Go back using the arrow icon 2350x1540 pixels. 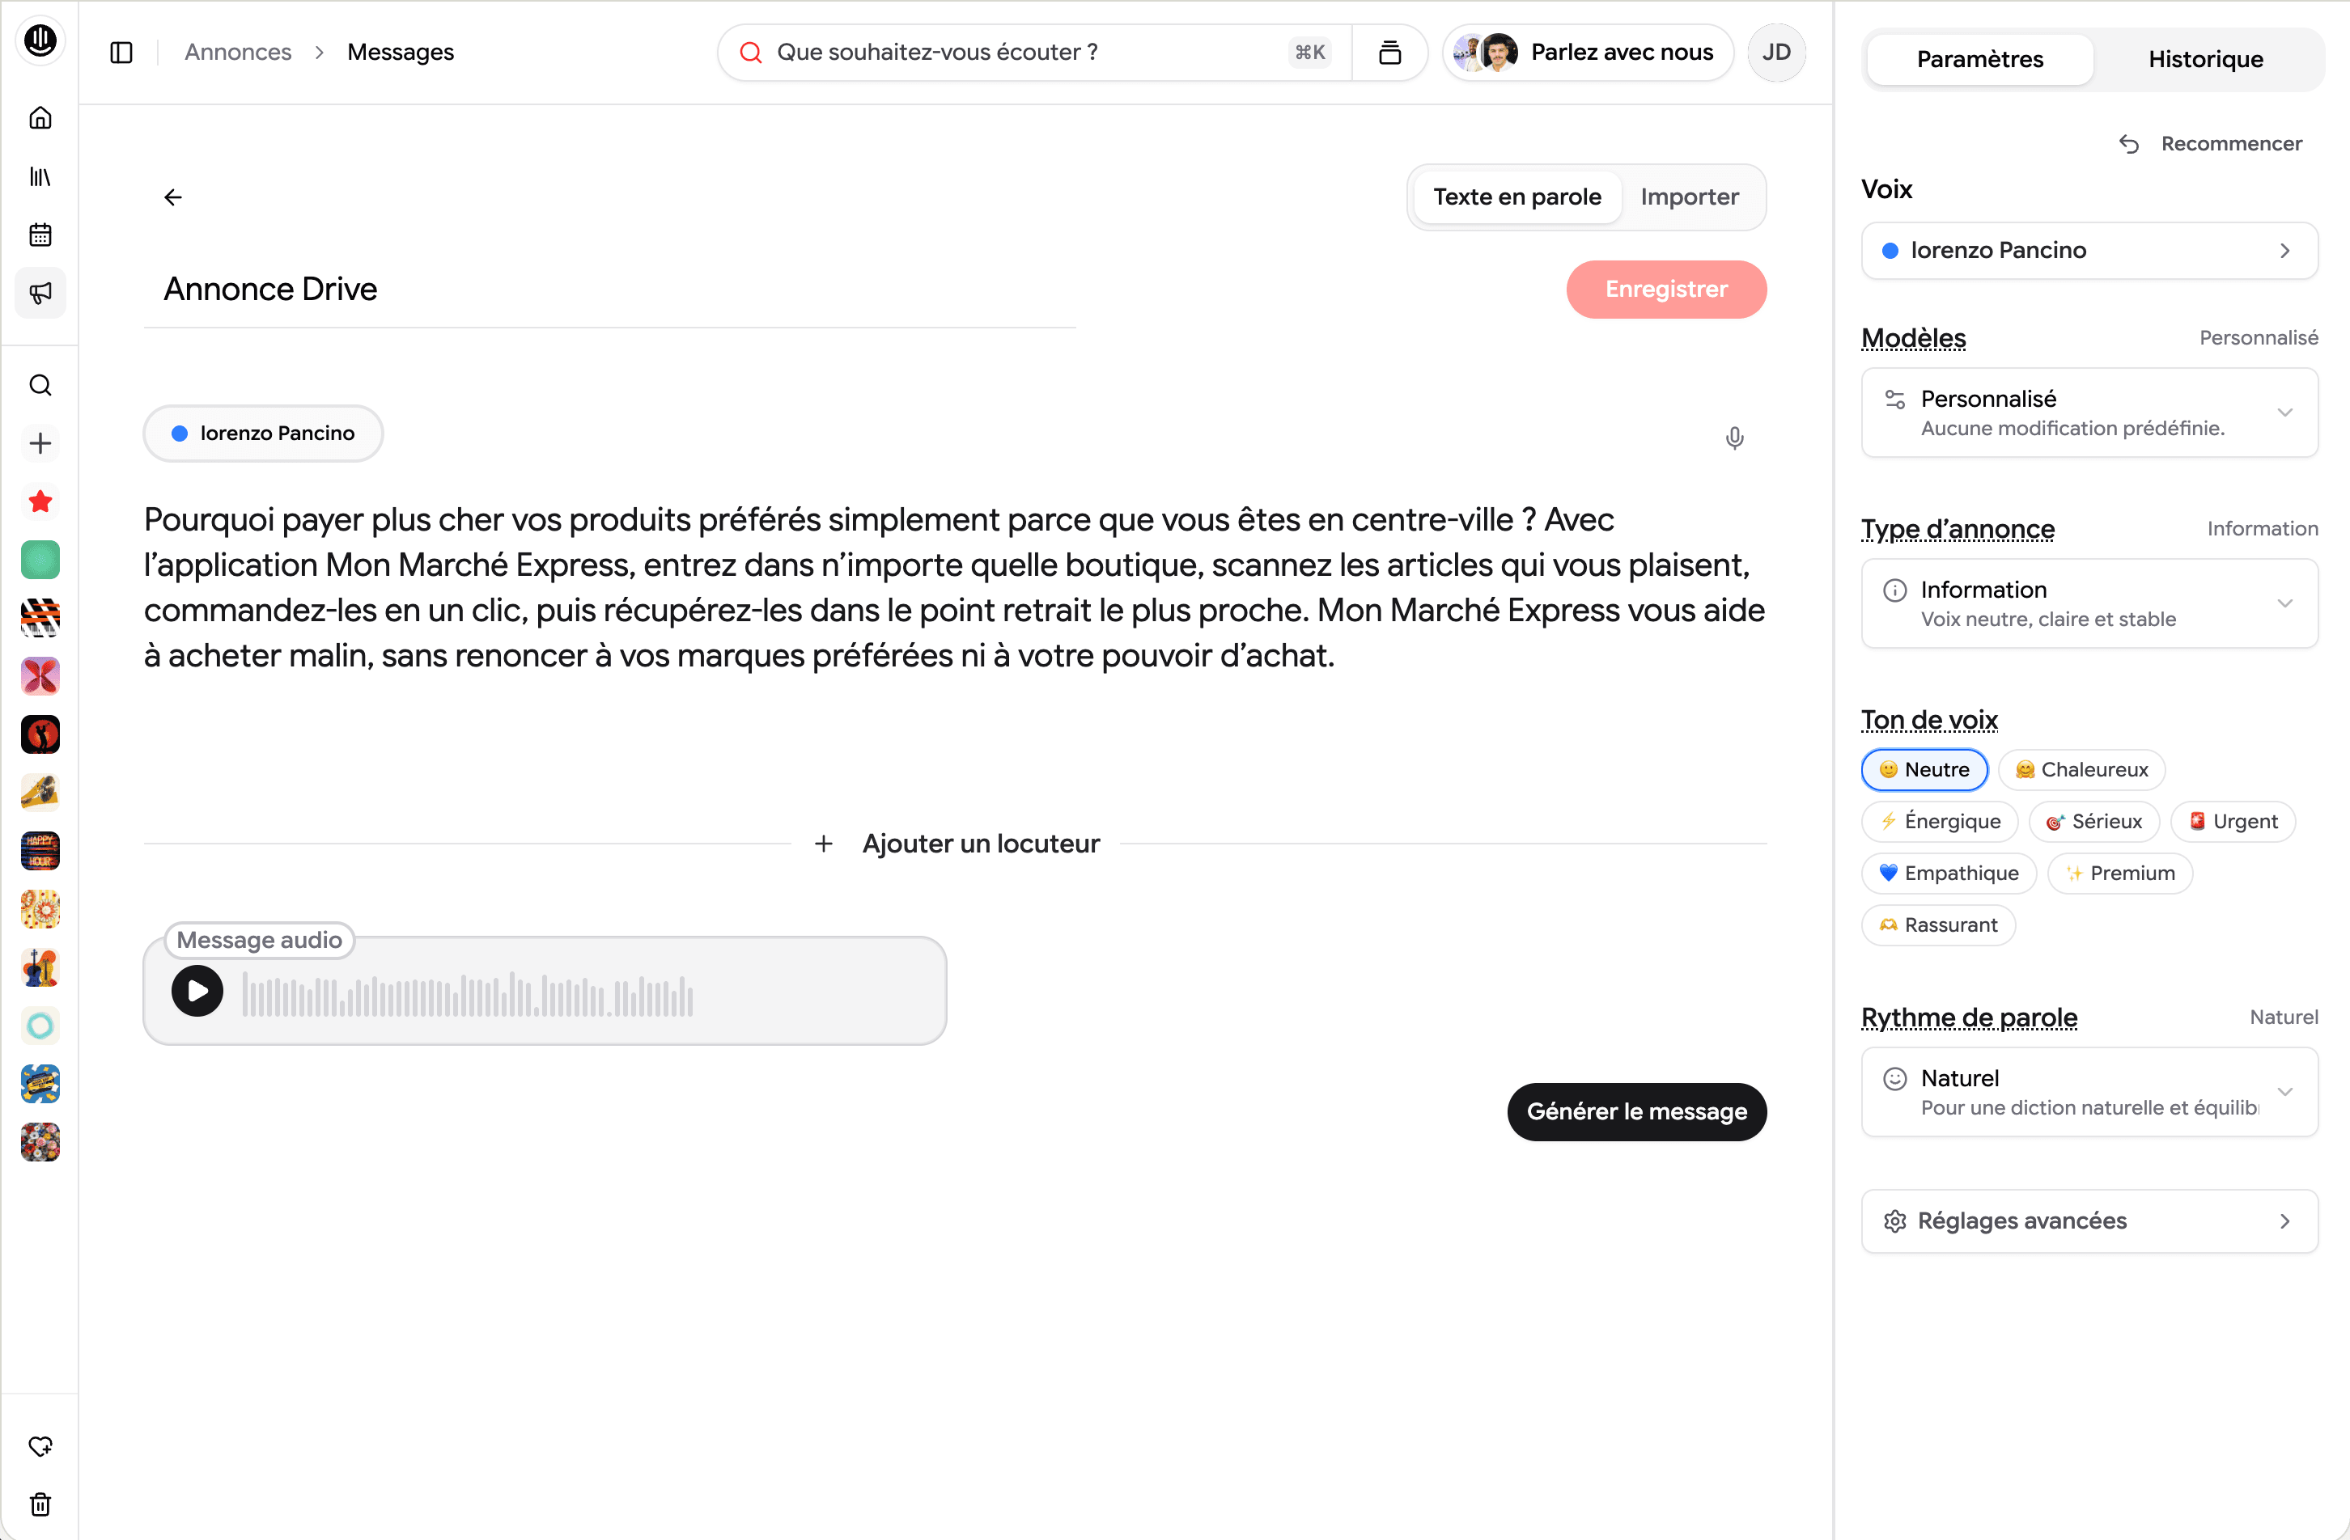[174, 197]
